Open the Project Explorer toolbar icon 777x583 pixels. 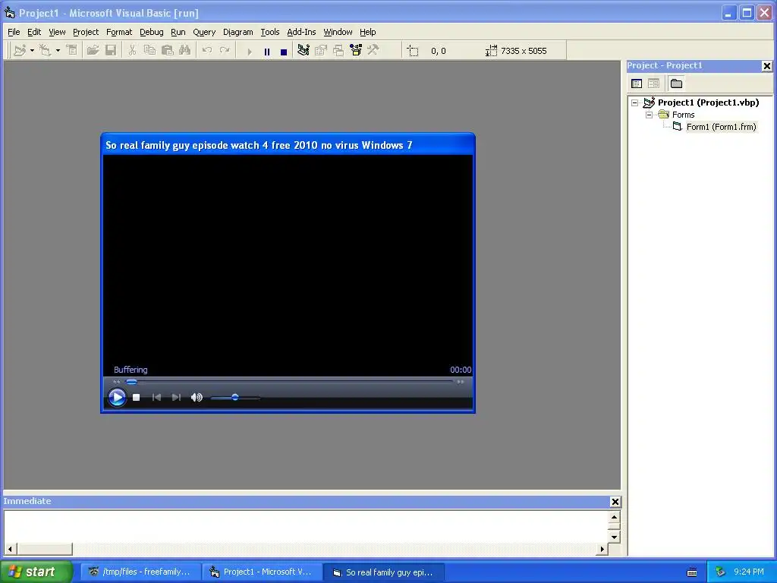pos(304,50)
